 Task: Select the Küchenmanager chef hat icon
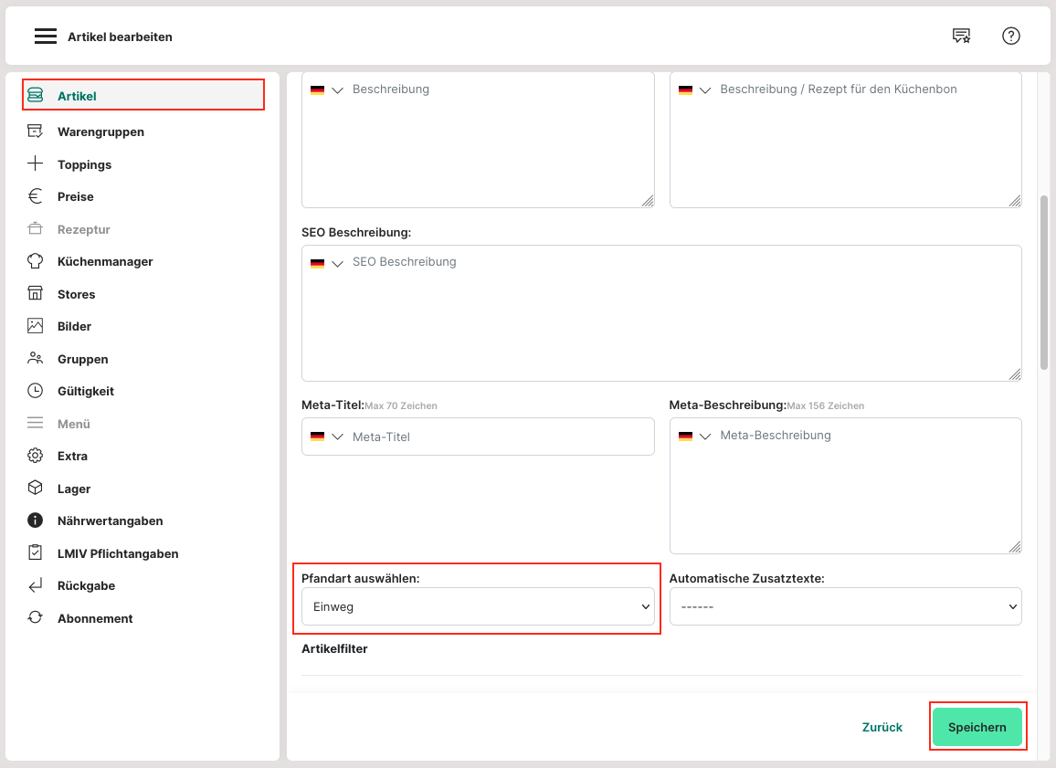click(36, 261)
